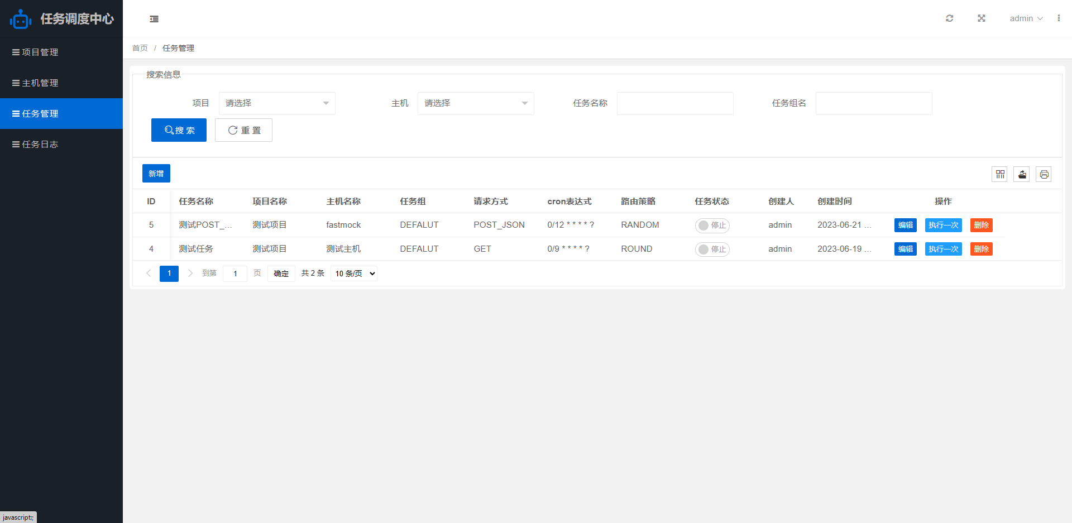Click the page number jump input
Image resolution: width=1072 pixels, height=523 pixels.
pyautogui.click(x=235, y=274)
